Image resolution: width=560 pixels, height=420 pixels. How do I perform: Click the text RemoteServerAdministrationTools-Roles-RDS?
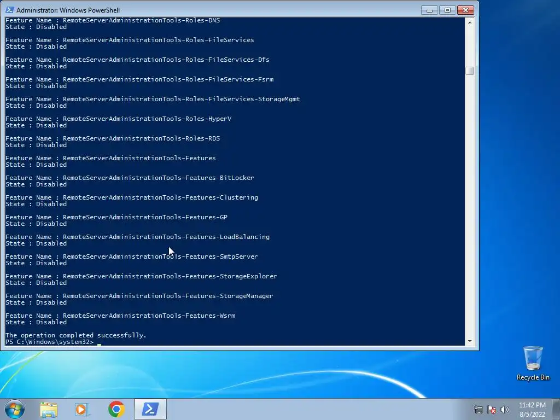click(x=142, y=138)
